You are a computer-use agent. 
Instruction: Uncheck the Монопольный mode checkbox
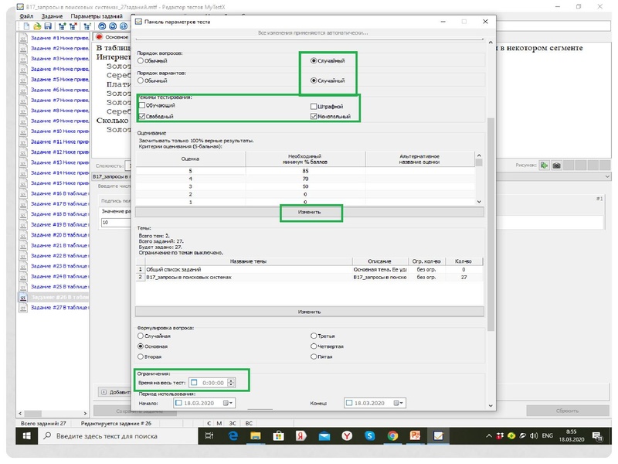314,117
